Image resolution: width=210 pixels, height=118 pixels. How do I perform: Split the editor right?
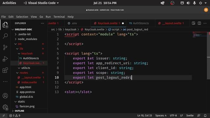click(199, 23)
